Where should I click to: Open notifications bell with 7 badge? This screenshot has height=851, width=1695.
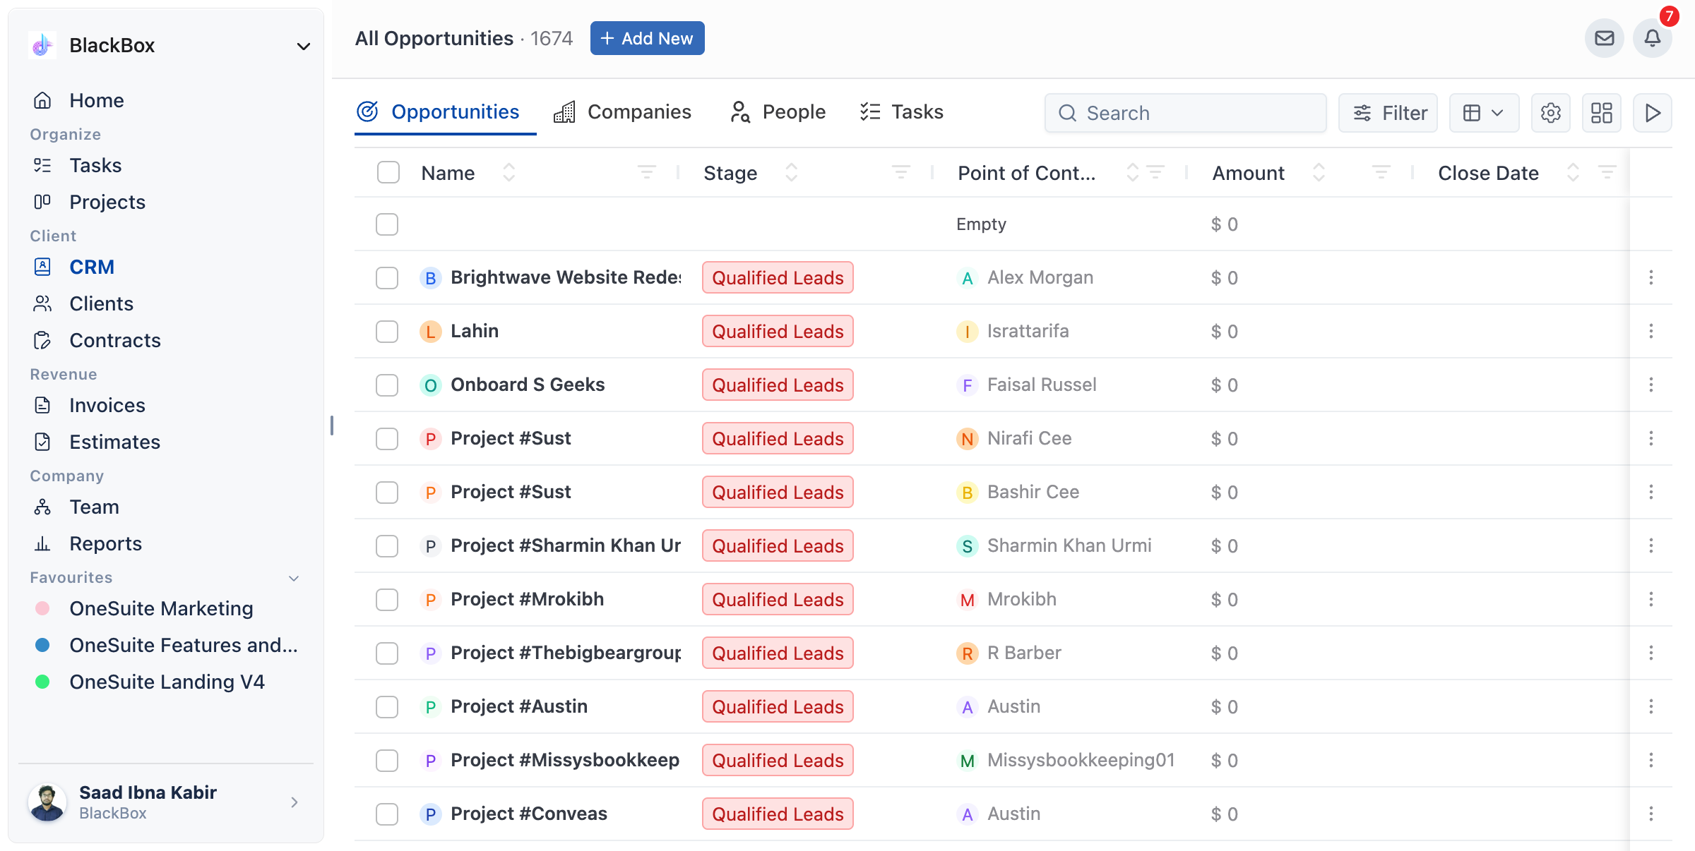(x=1652, y=38)
